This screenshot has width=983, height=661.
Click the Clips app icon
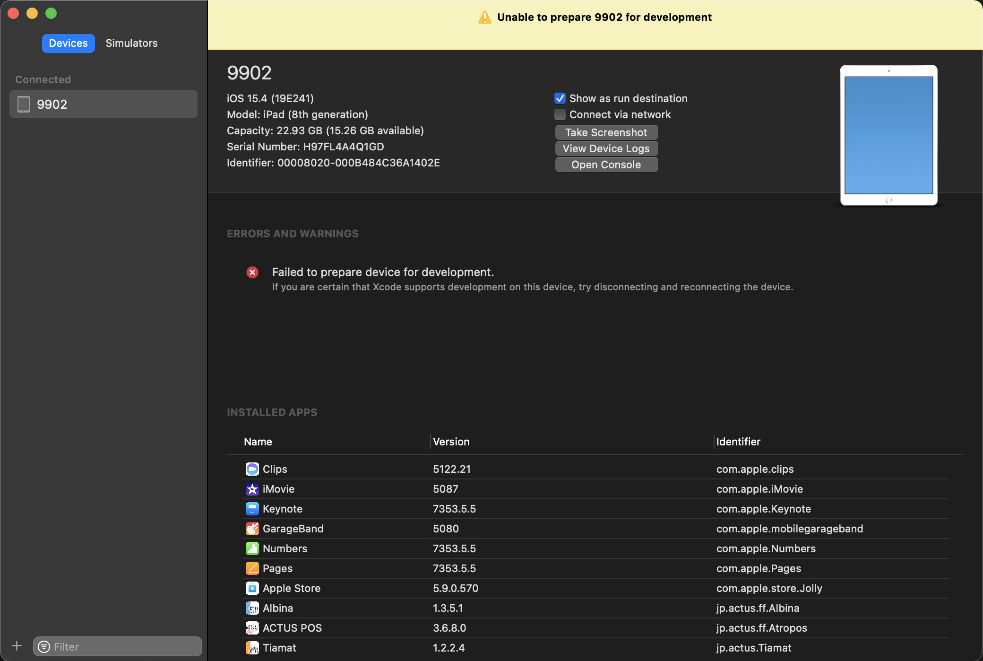pyautogui.click(x=252, y=469)
